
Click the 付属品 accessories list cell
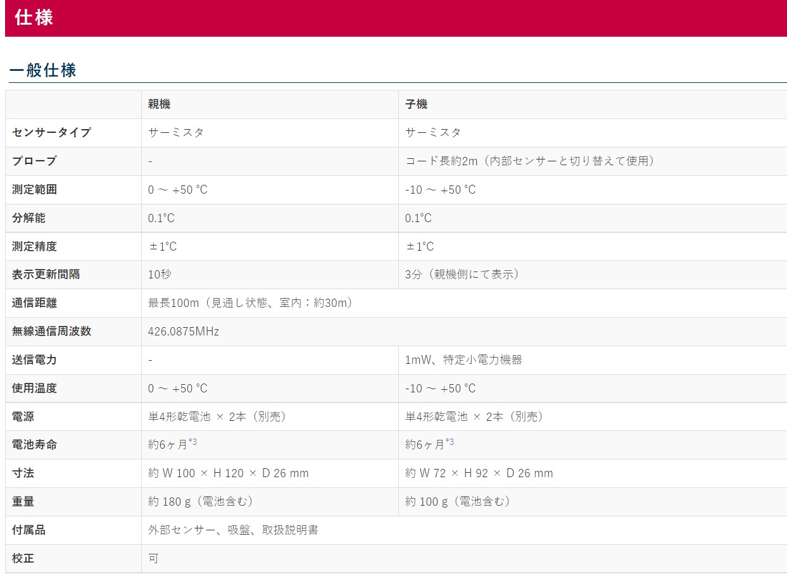[233, 530]
